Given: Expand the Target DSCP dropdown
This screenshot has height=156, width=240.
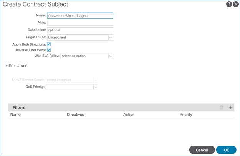Looking at the screenshot, I should point(111,38).
